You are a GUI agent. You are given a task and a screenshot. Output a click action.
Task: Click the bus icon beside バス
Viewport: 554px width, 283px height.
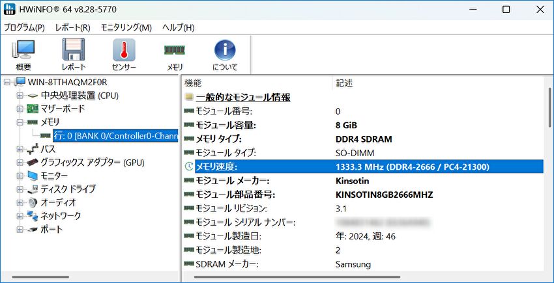33,149
